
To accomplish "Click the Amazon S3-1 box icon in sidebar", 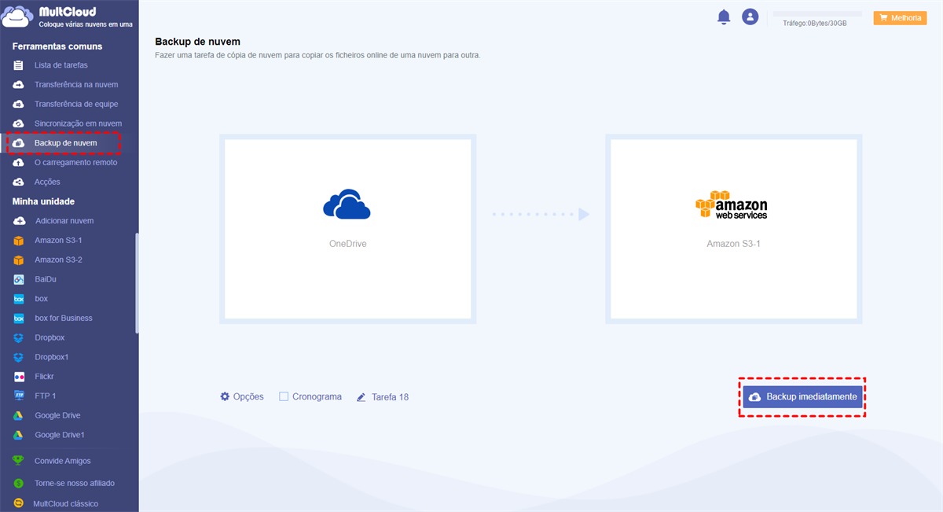I will 19,241.
